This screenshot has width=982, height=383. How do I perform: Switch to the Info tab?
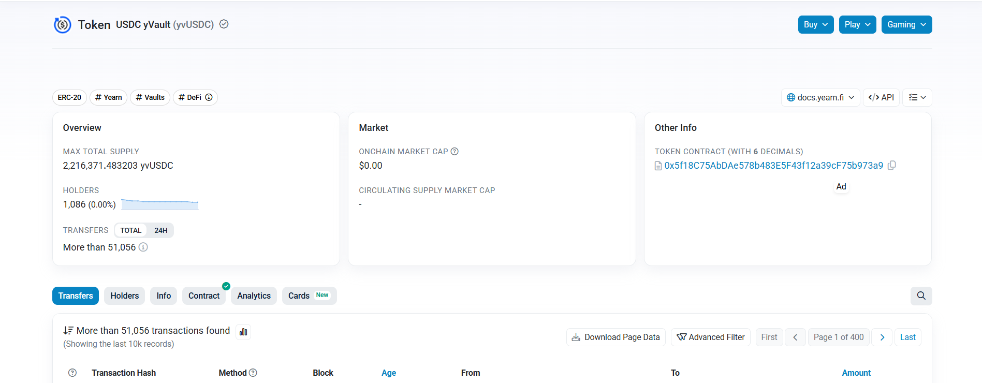tap(164, 296)
